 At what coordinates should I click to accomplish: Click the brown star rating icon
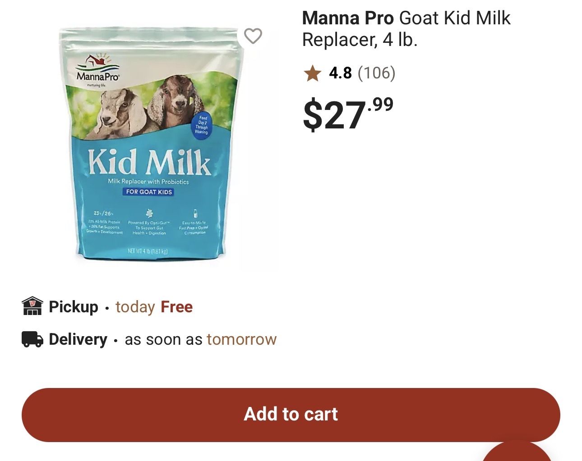[312, 73]
